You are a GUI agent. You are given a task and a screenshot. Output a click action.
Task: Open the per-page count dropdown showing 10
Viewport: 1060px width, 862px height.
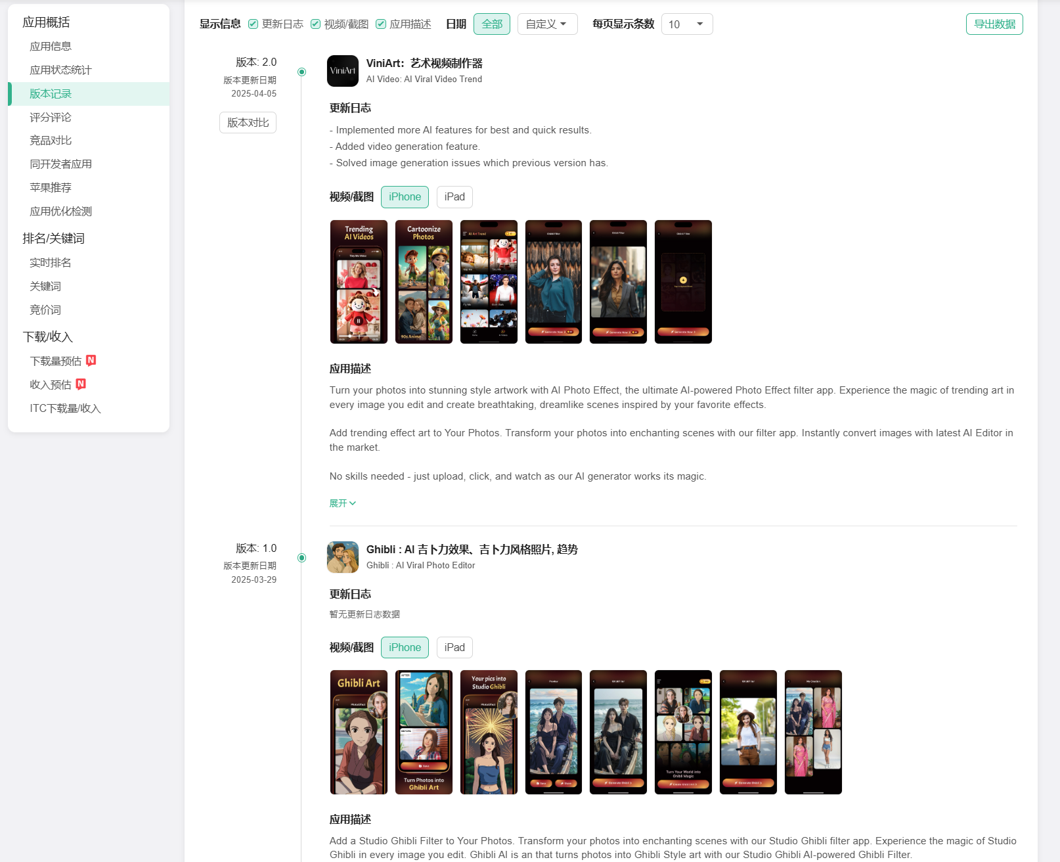pos(686,24)
